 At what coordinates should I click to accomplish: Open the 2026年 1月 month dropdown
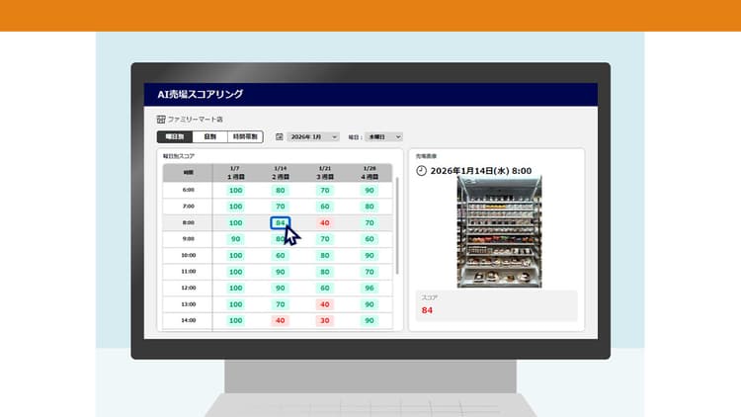313,136
